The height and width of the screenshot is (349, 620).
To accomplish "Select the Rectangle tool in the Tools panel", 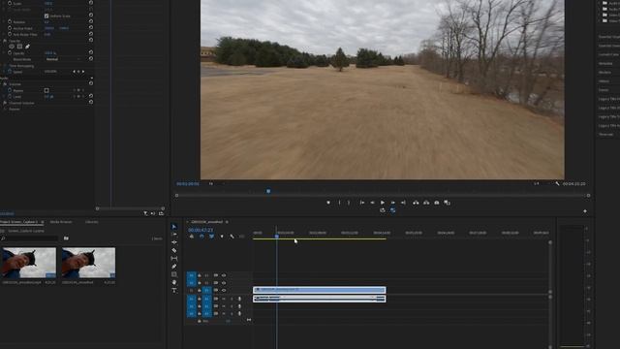I will click(174, 274).
